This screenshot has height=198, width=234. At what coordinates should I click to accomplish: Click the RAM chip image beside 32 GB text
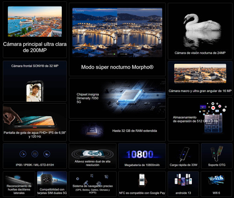92,130
